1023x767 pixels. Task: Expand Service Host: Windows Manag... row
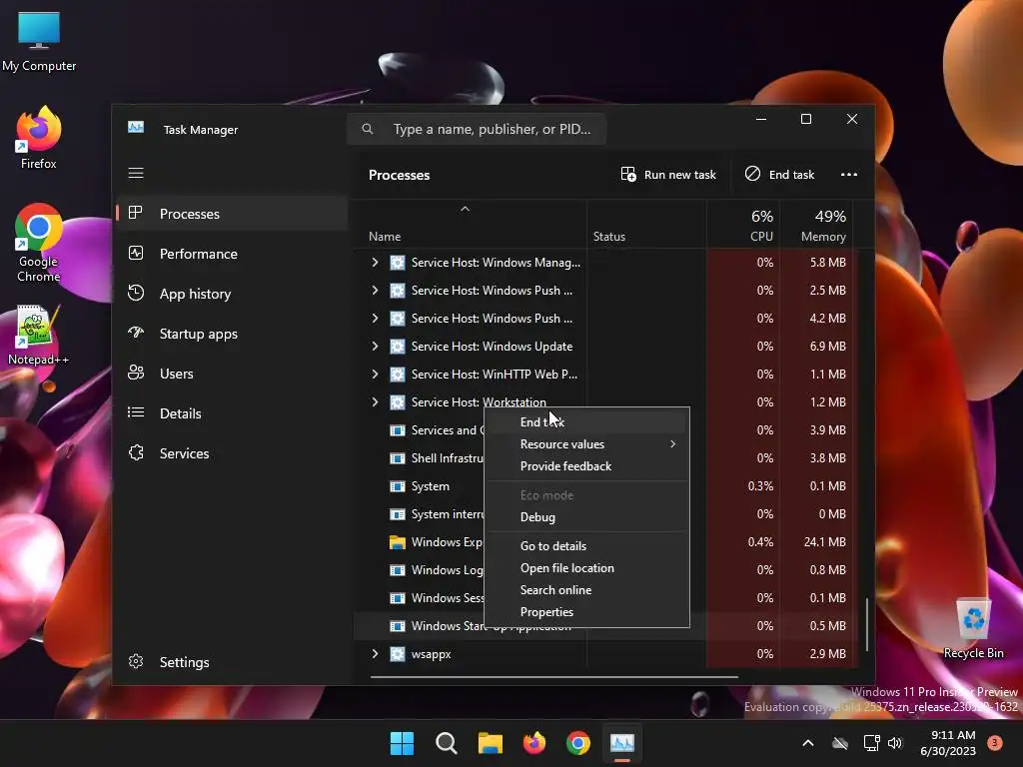375,263
